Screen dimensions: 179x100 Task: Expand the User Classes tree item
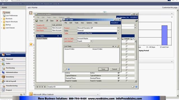point(1,28)
